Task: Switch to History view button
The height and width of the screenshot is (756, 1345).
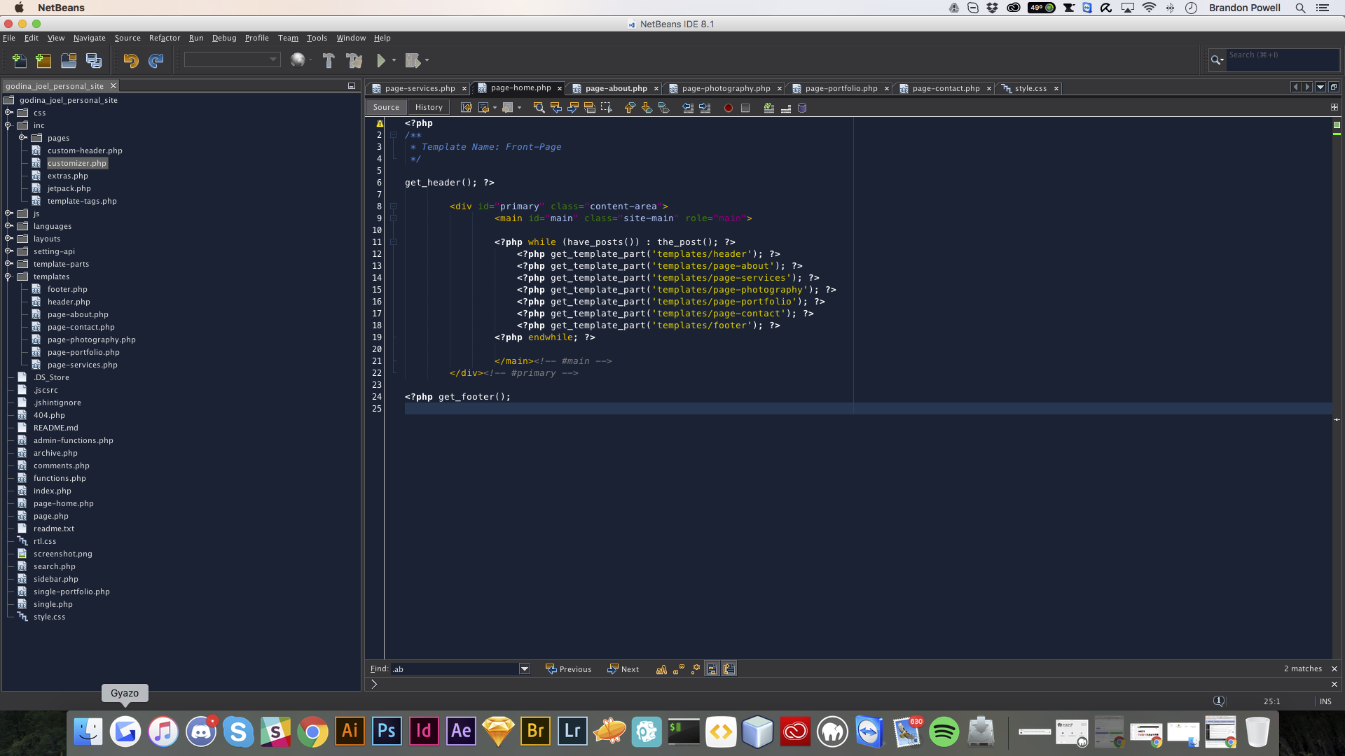Action: click(428, 107)
